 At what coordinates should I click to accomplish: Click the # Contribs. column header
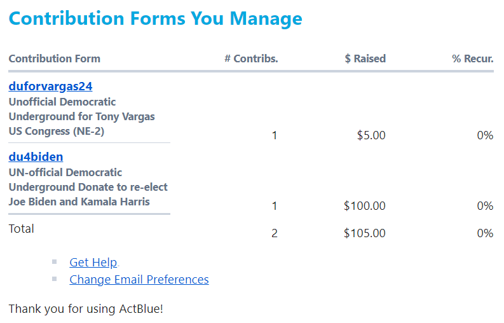click(251, 58)
